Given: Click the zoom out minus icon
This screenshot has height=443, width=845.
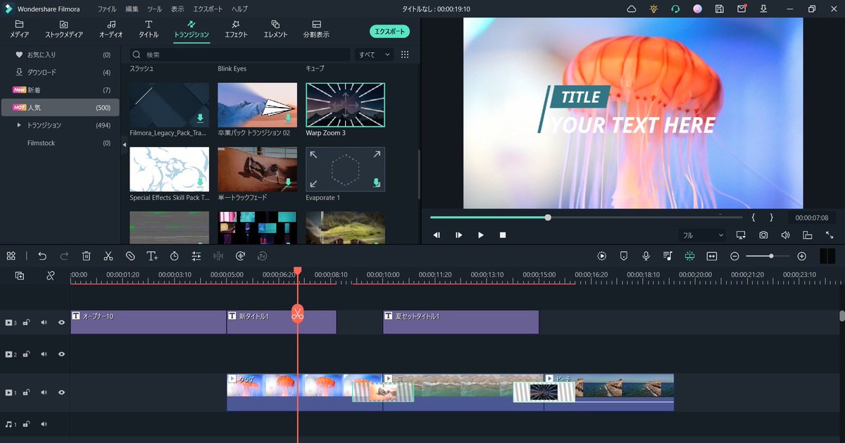Looking at the screenshot, I should (x=734, y=256).
